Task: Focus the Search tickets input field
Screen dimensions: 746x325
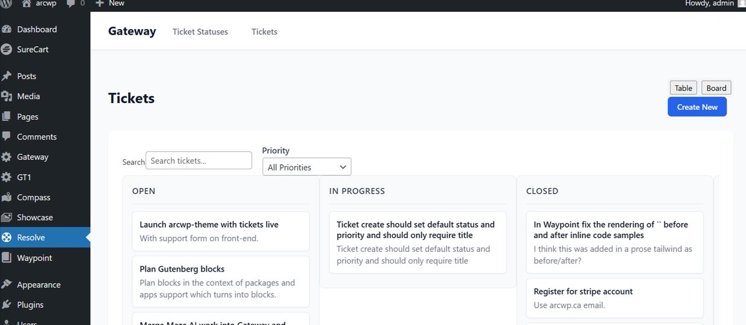Action: click(198, 161)
